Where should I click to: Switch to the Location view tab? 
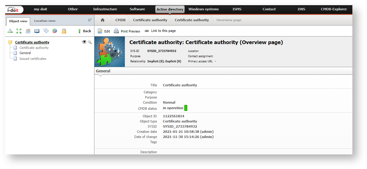pos(45,21)
